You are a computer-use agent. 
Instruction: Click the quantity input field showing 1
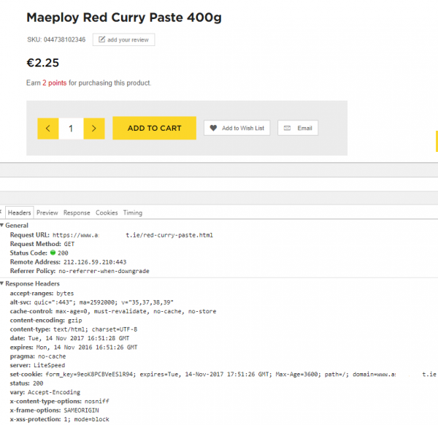coord(72,129)
